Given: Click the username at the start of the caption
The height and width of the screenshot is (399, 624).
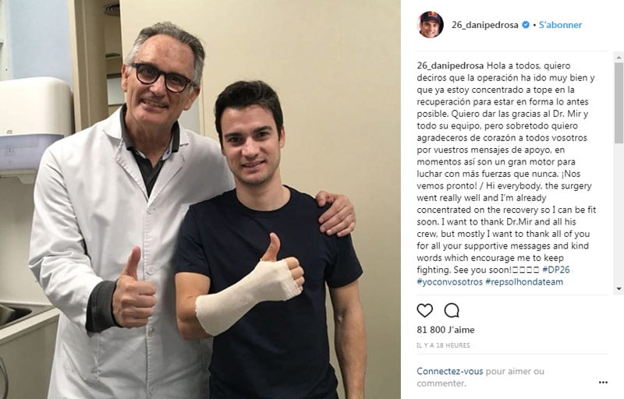Looking at the screenshot, I should pos(450,65).
